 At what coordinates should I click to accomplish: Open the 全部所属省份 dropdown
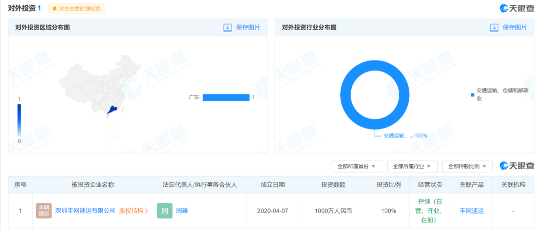357,166
